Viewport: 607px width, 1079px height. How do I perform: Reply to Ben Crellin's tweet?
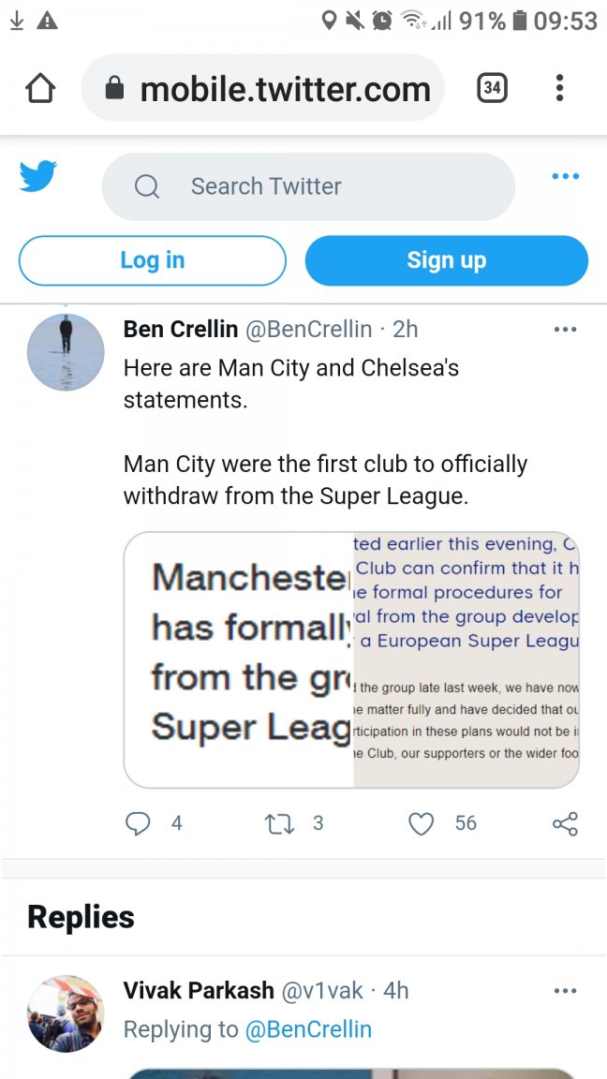pyautogui.click(x=139, y=823)
